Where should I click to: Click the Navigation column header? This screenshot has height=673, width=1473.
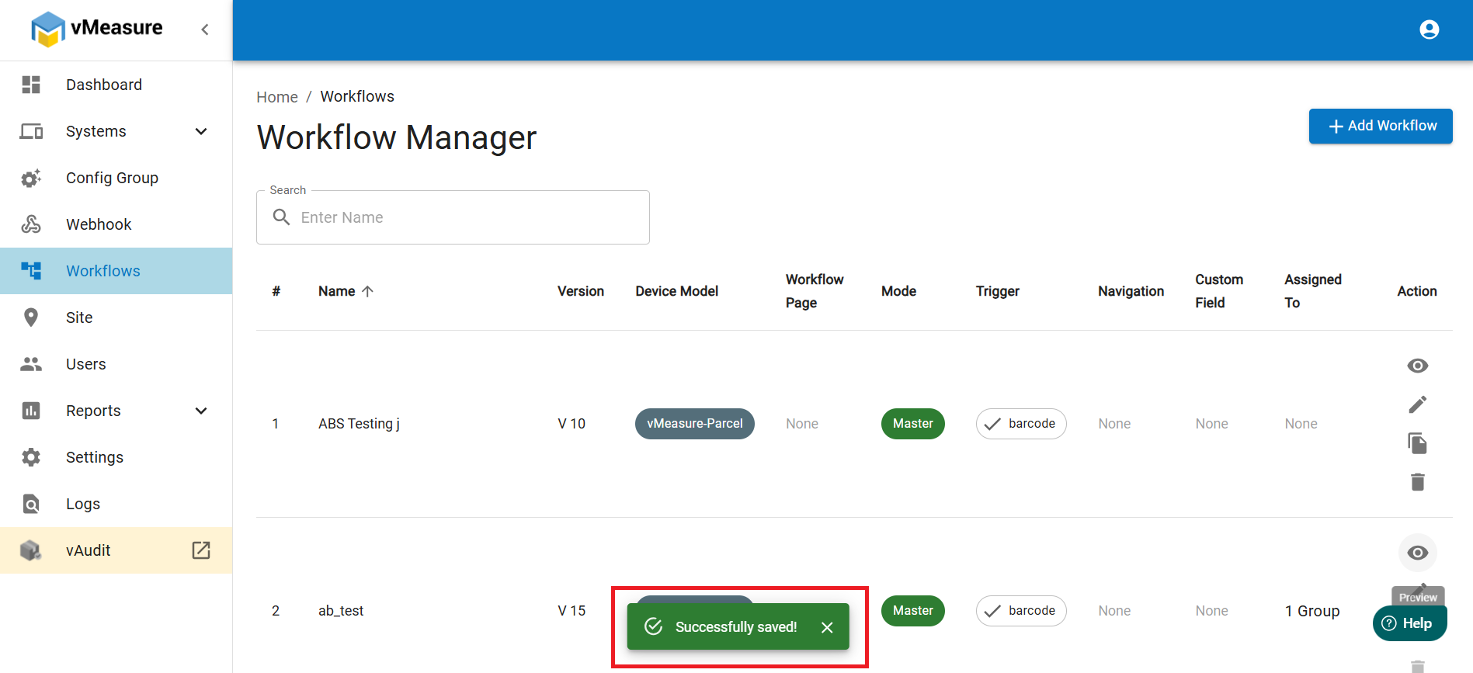(1131, 291)
